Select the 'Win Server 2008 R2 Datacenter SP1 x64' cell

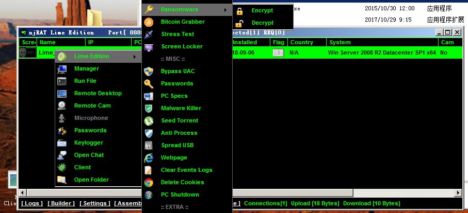pyautogui.click(x=382, y=52)
